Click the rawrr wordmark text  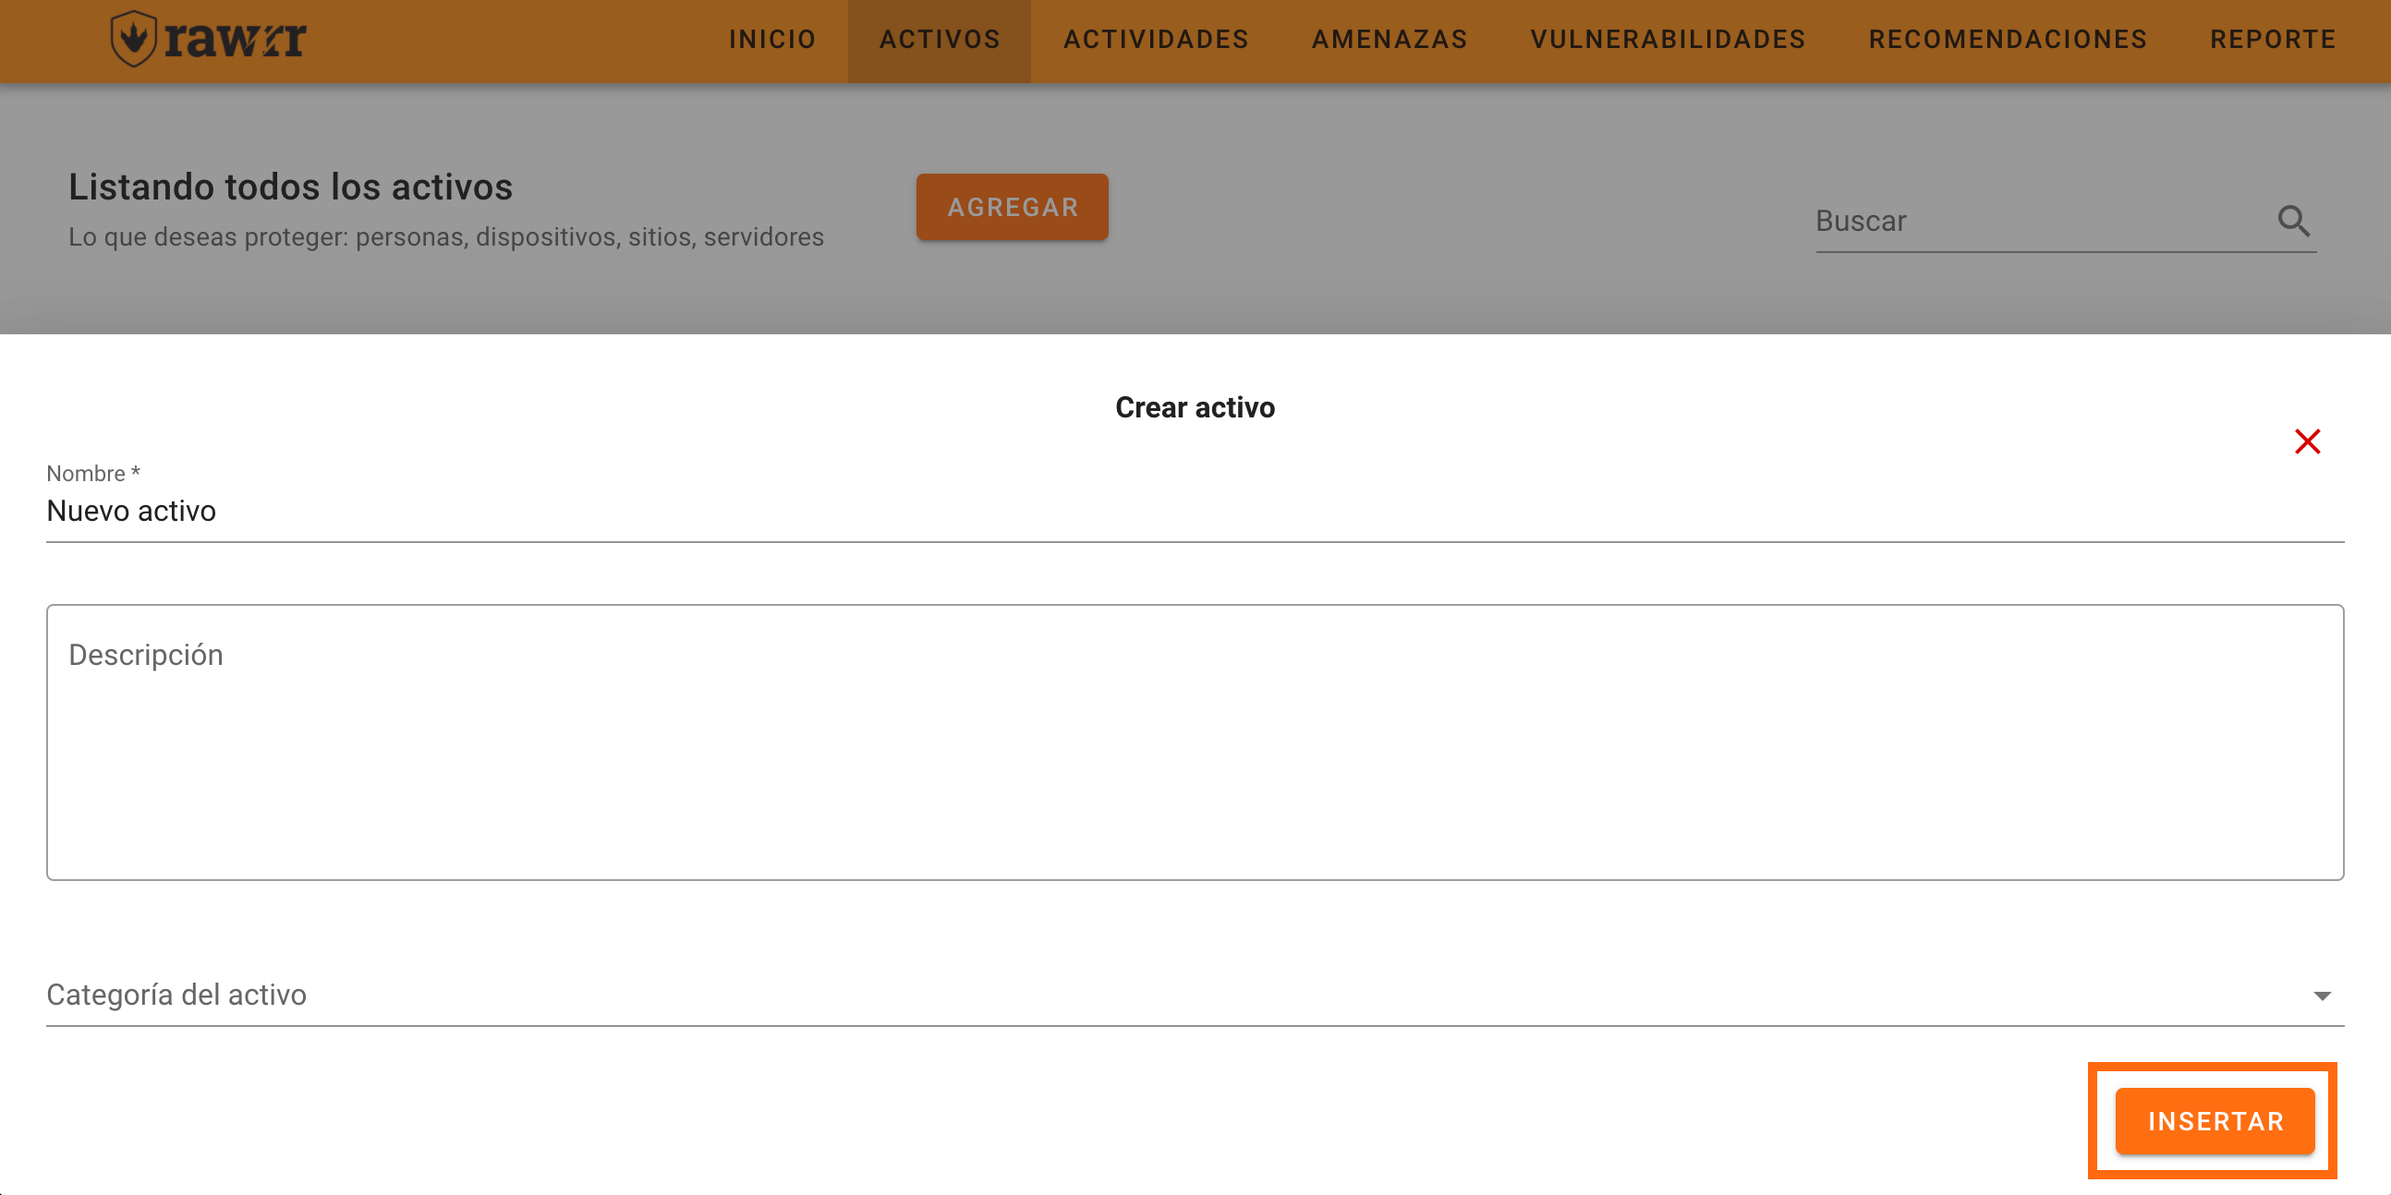[235, 39]
